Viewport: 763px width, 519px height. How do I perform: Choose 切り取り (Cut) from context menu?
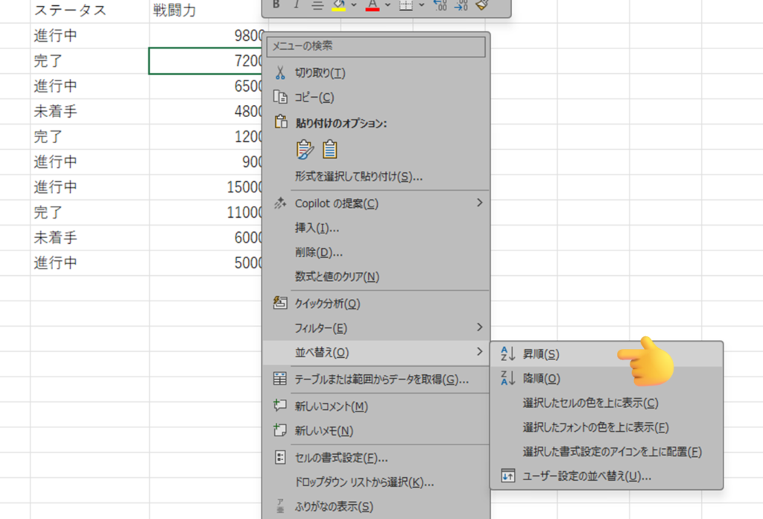[x=320, y=73]
